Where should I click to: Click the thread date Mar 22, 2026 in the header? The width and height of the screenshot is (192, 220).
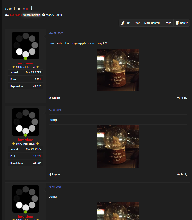point(54,15)
